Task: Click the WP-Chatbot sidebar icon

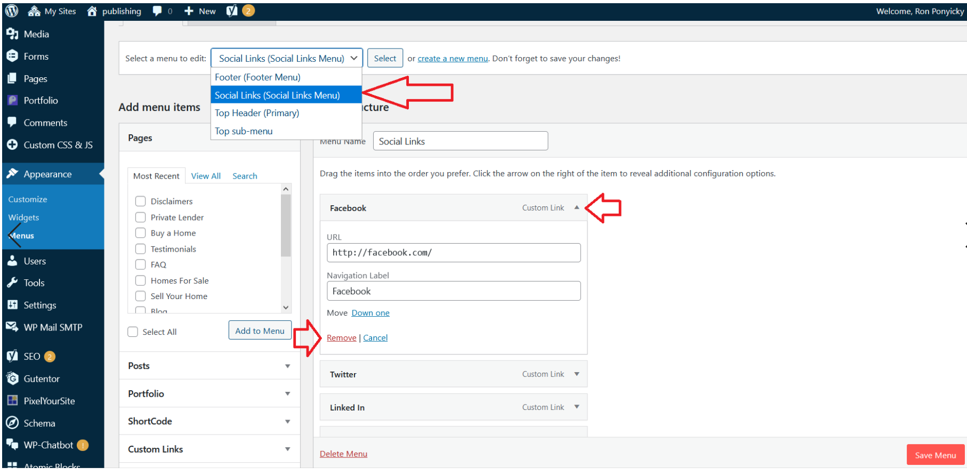Action: coord(12,445)
